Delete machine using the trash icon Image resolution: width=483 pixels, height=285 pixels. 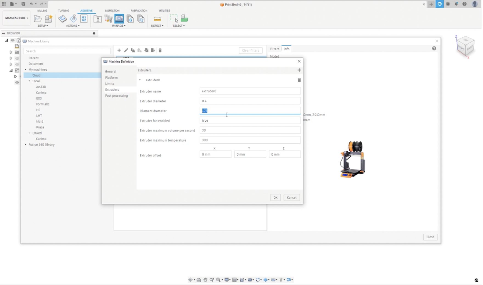[x=160, y=50]
